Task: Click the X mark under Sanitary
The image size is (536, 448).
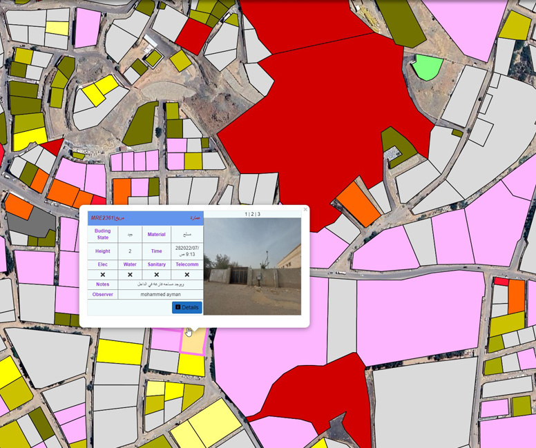Action: point(157,275)
